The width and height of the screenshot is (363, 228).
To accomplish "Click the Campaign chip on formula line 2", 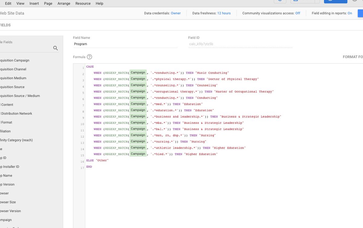I will 138,72.
